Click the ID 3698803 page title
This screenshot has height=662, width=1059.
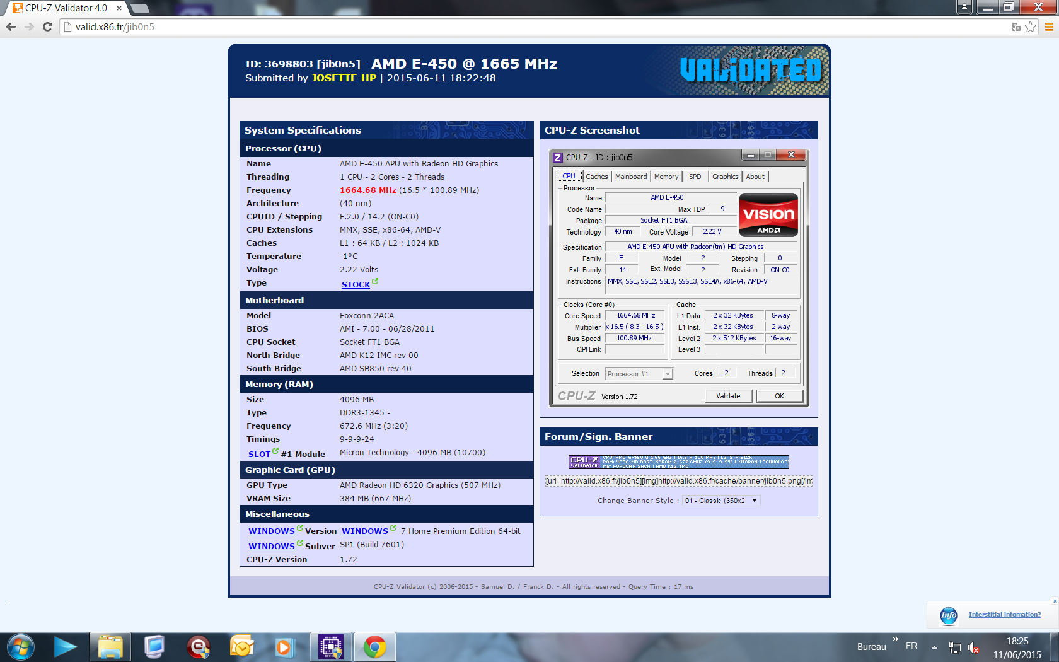pos(401,64)
